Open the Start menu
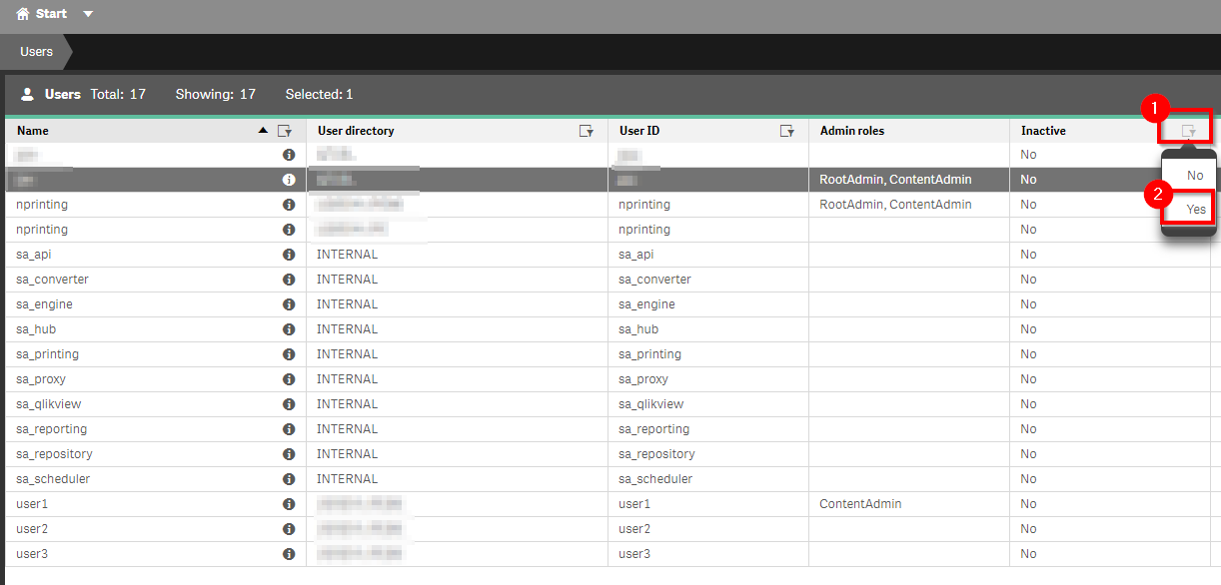Image resolution: width=1221 pixels, height=585 pixels. [x=49, y=14]
